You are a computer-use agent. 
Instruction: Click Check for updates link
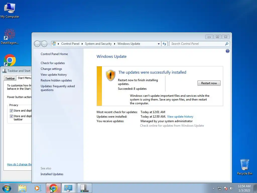pyautogui.click(x=53, y=63)
